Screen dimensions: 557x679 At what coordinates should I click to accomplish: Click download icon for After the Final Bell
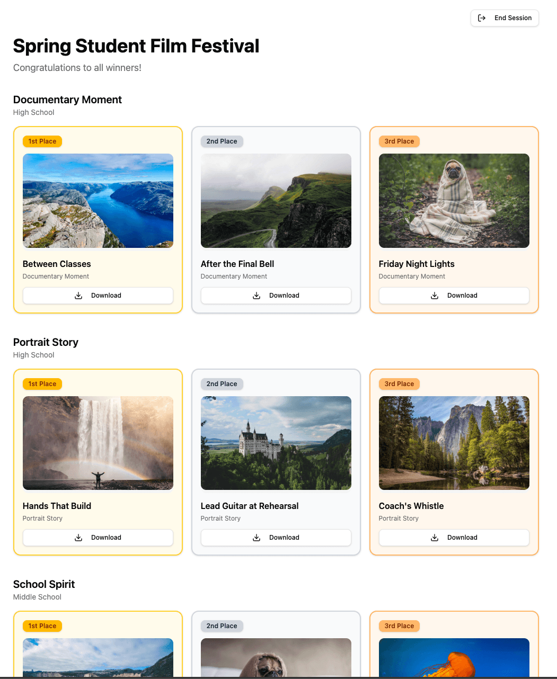(257, 296)
